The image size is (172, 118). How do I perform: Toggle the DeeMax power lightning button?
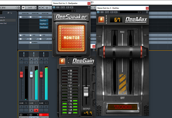(101, 20)
